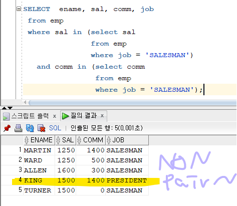The image size is (237, 206).
Task: Click the JOB column sort arrows icon
Action: (109, 140)
